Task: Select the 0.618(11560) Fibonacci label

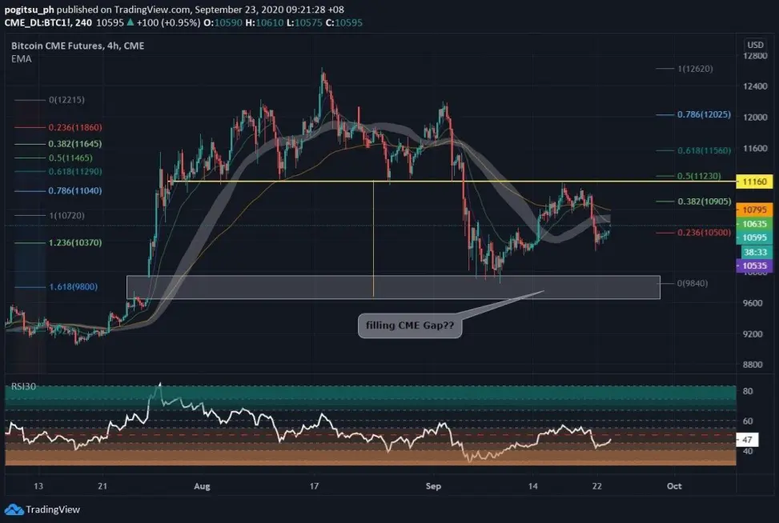Action: [704, 150]
